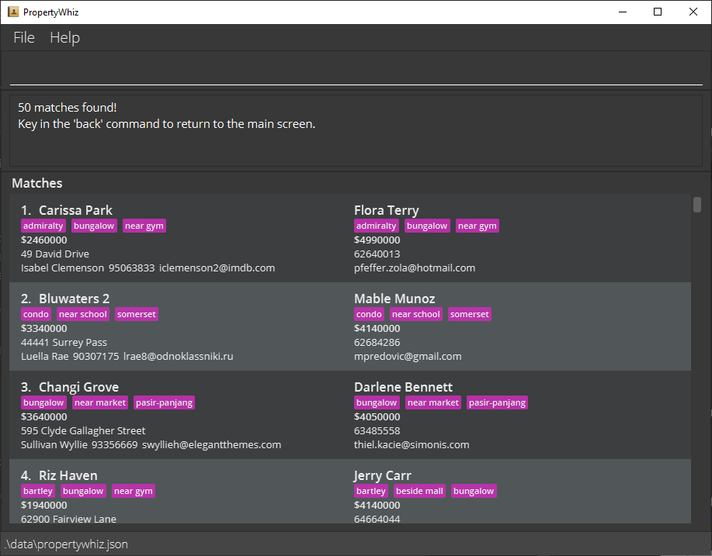The width and height of the screenshot is (712, 556).
Task: Click Bluwaters 2's somerset tag
Action: coord(136,314)
